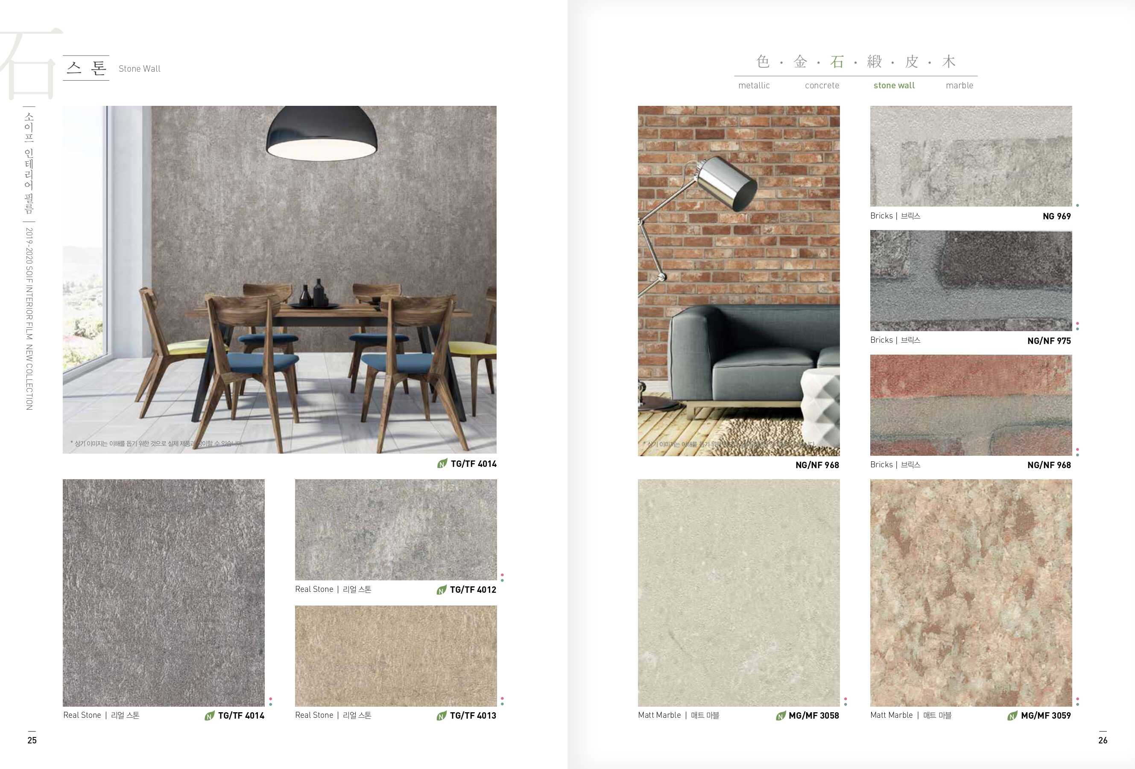Click the red brick wall sofa photo

[738, 280]
